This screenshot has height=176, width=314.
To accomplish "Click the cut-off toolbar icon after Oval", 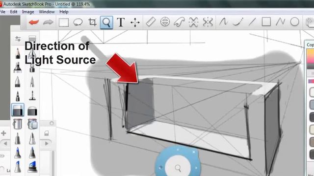I will click(x=310, y=22).
